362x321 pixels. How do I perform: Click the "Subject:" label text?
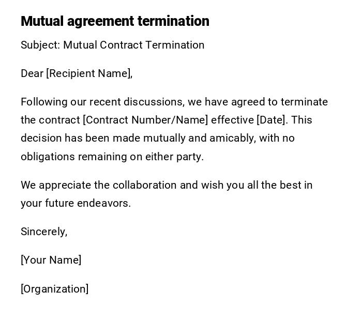[40, 45]
